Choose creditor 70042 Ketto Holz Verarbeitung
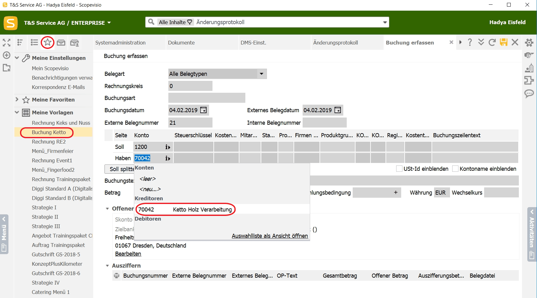The height and width of the screenshot is (298, 537). (222, 209)
